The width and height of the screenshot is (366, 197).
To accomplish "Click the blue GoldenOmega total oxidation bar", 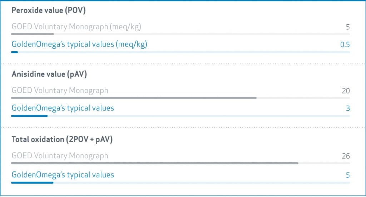I will (x=32, y=182).
